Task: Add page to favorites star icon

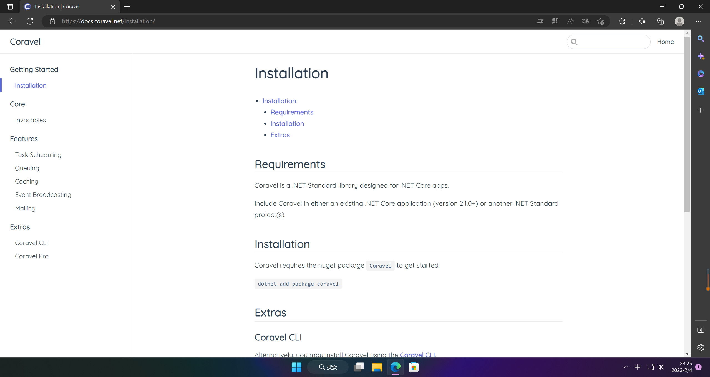Action: point(601,21)
